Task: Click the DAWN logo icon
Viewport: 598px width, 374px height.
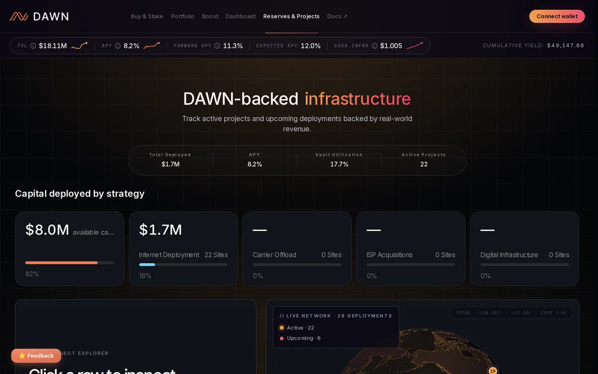Action: point(18,16)
